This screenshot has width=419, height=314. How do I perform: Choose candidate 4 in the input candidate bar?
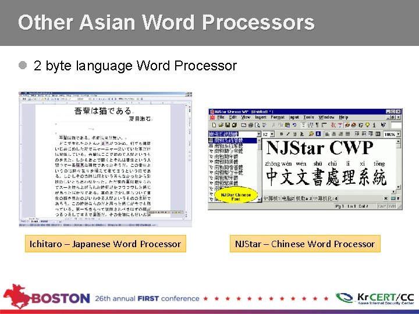[x=325, y=198]
